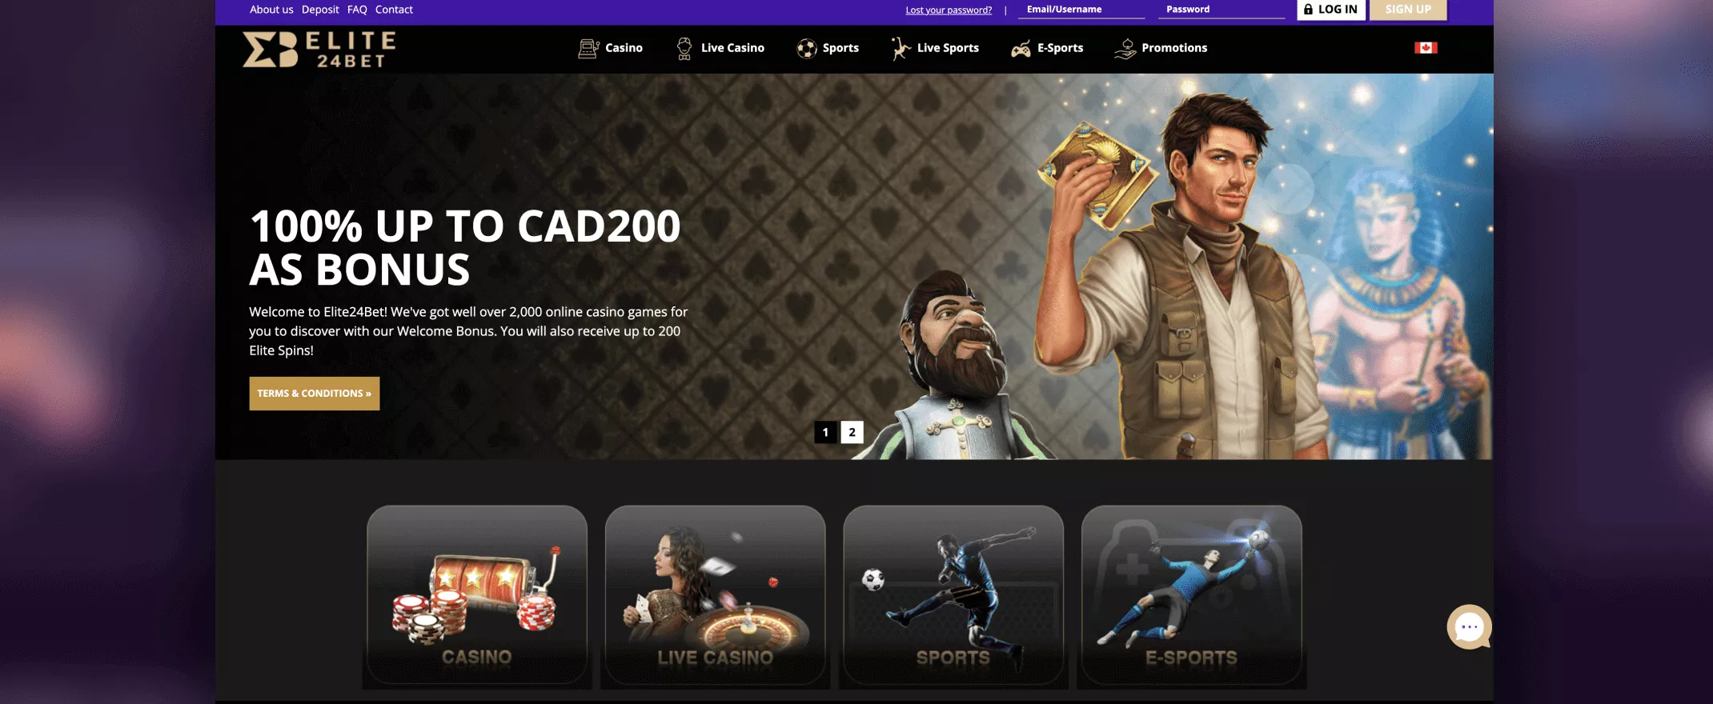Click the Promotions hand icon
The height and width of the screenshot is (704, 1713).
(x=1125, y=48)
